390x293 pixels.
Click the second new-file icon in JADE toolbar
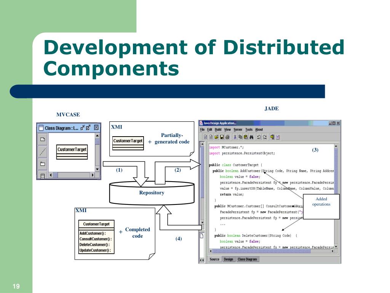(211, 137)
